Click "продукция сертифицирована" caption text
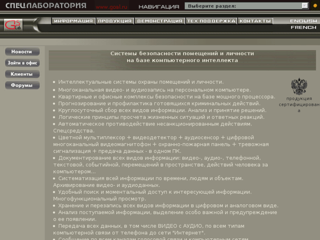The width and height of the screenshot is (320, 240). [x=299, y=104]
